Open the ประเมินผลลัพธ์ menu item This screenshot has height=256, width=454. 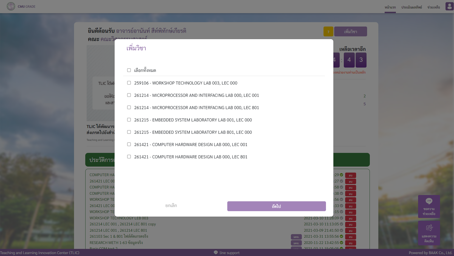412,7
